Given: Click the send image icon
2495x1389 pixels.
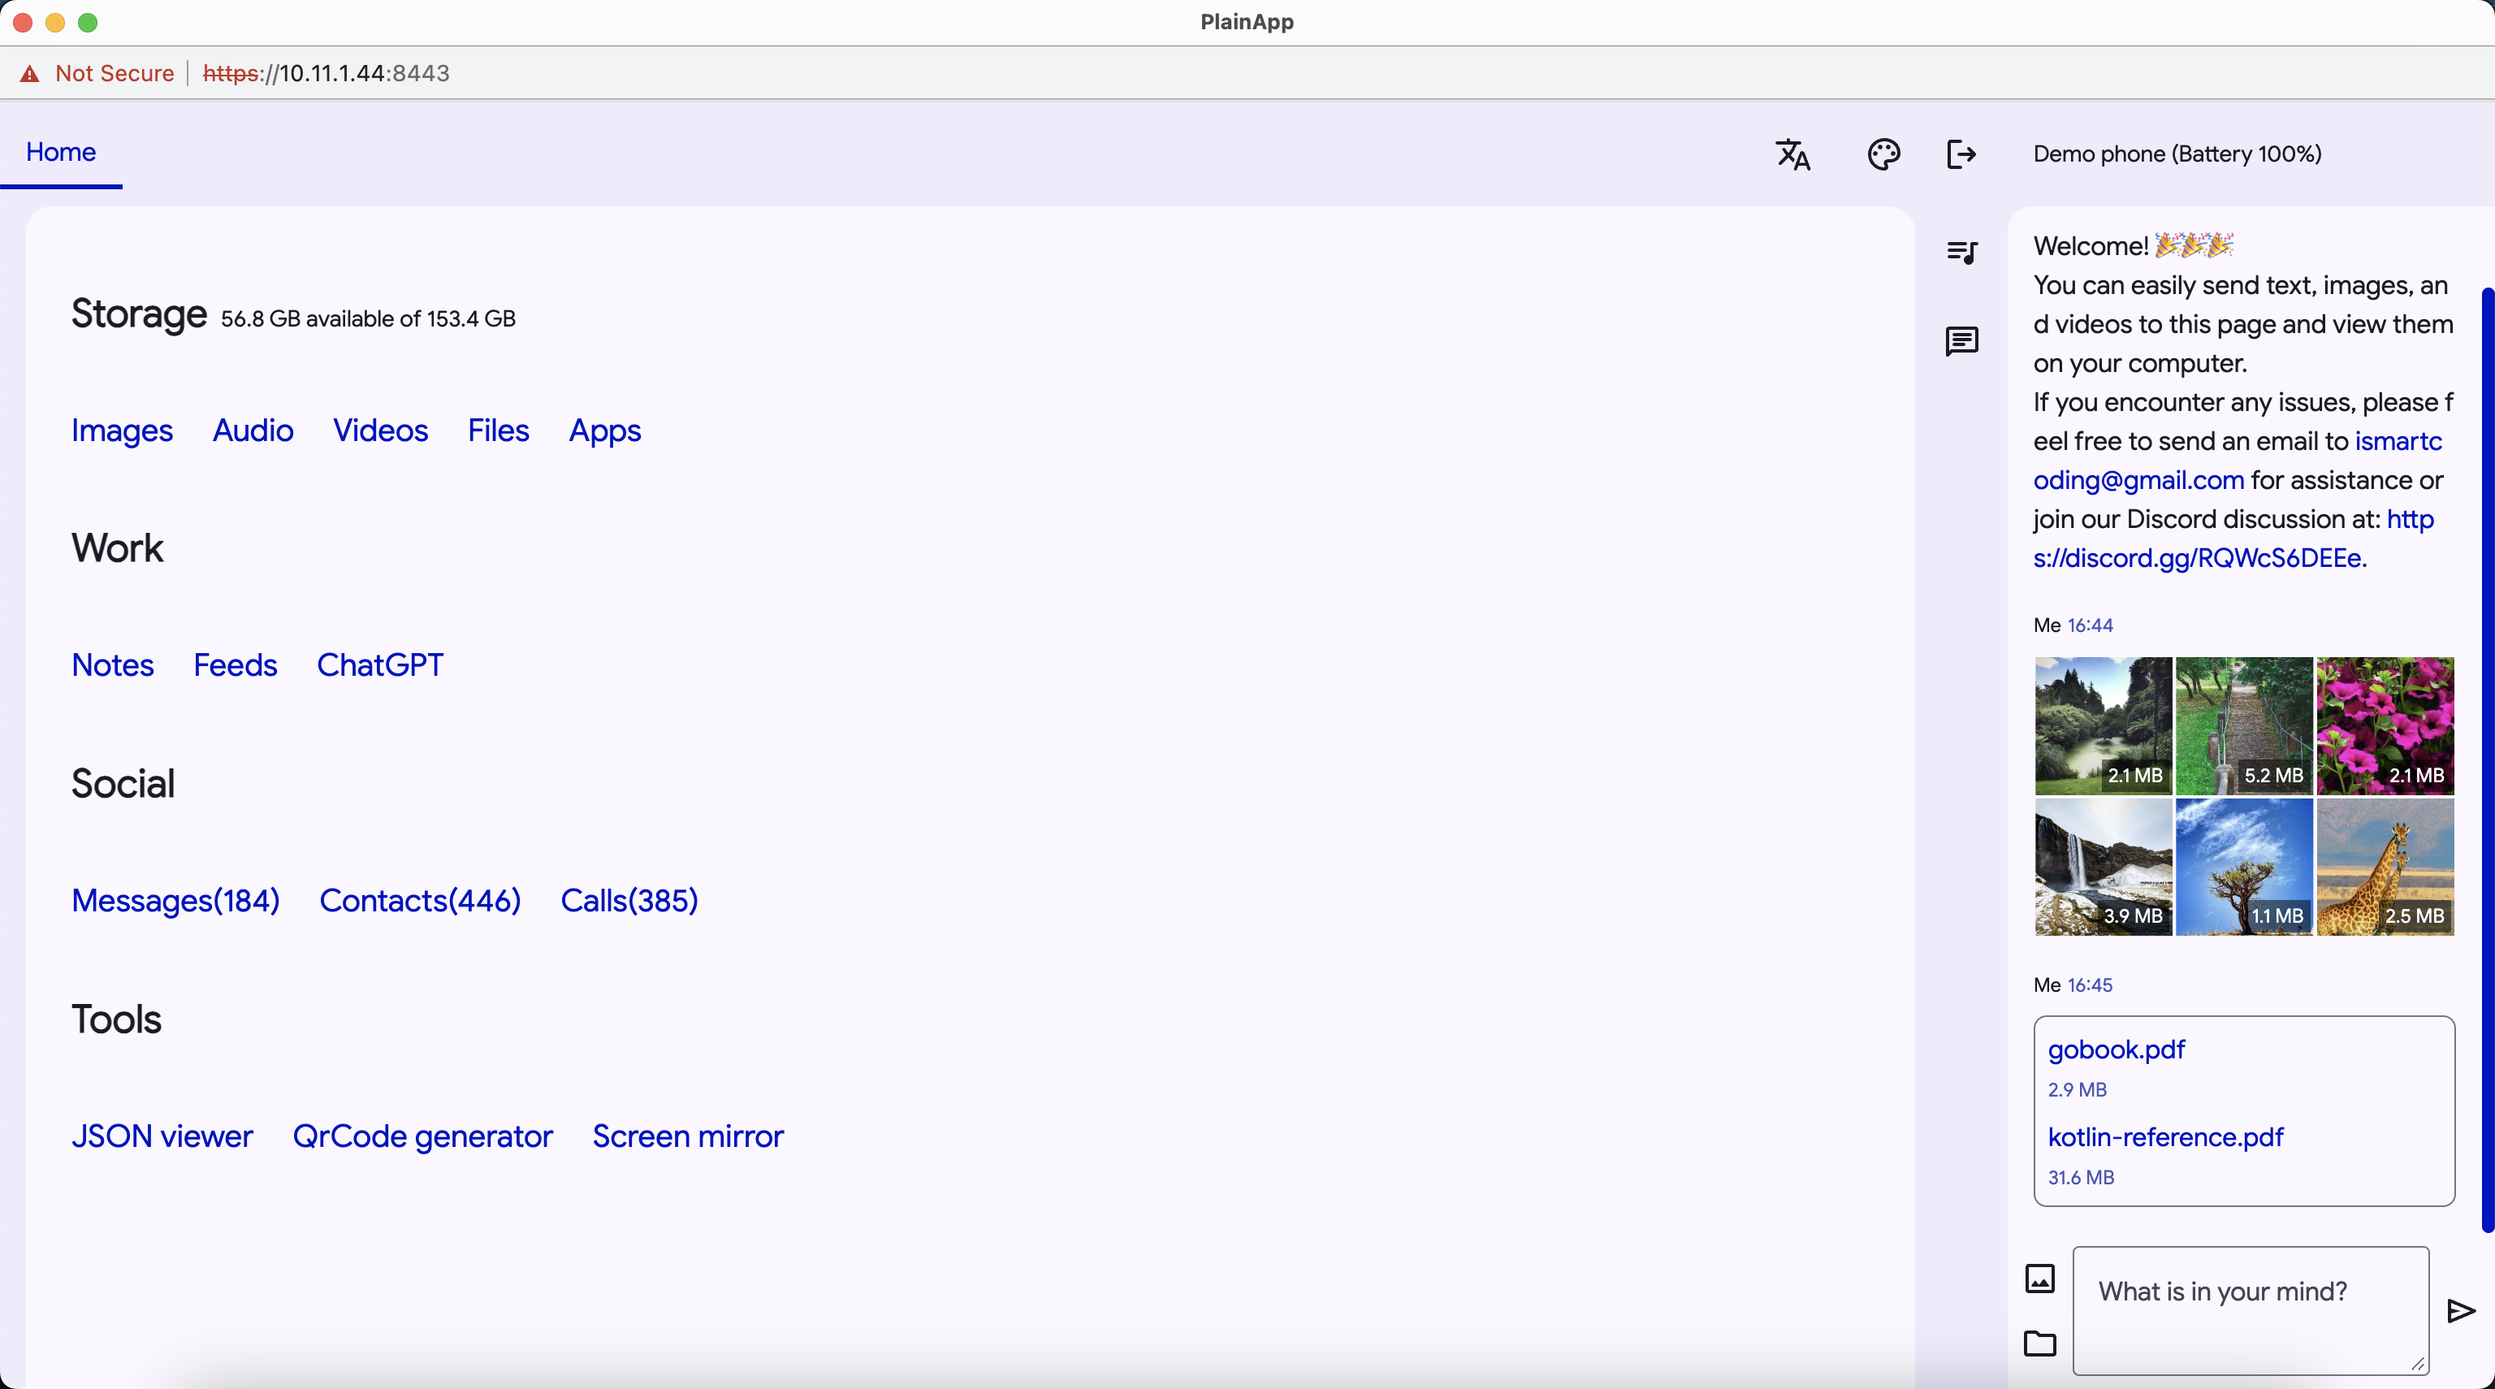Looking at the screenshot, I should 2040,1279.
